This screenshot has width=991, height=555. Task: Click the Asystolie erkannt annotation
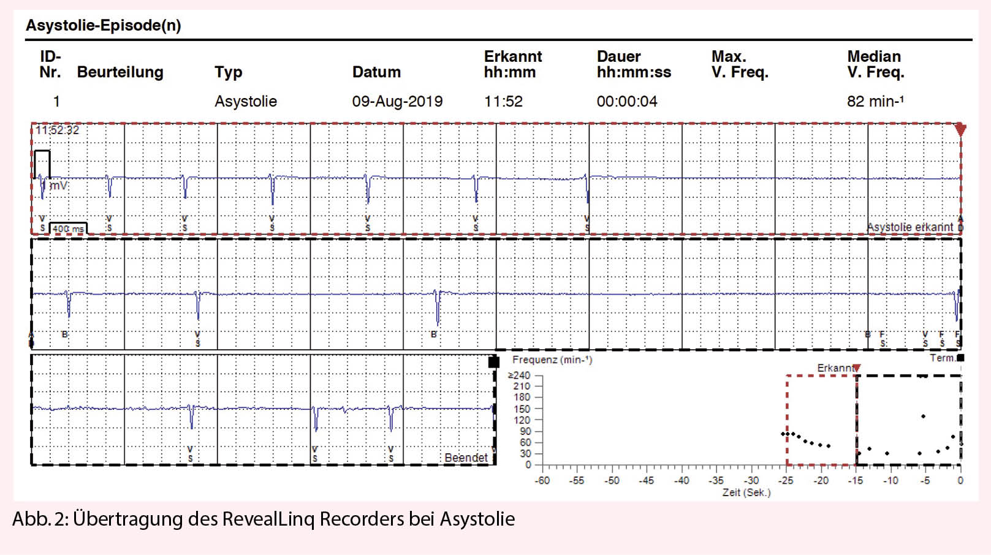pyautogui.click(x=909, y=227)
